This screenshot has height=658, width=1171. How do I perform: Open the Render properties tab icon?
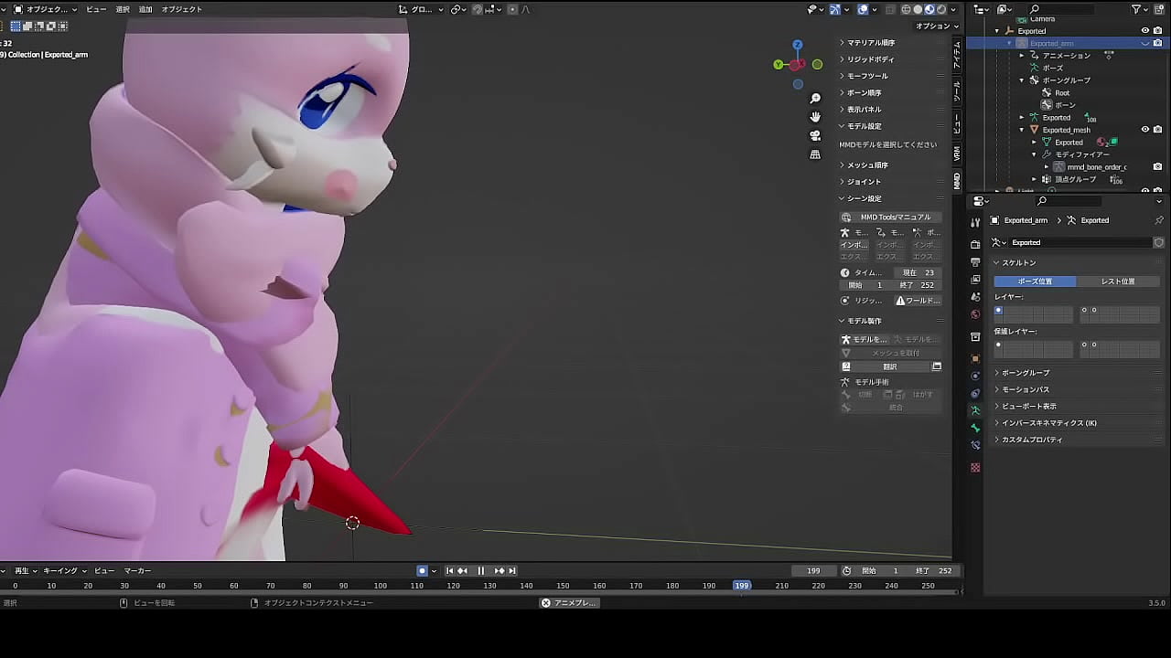tap(975, 245)
